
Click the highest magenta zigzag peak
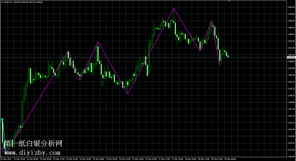[174, 9]
